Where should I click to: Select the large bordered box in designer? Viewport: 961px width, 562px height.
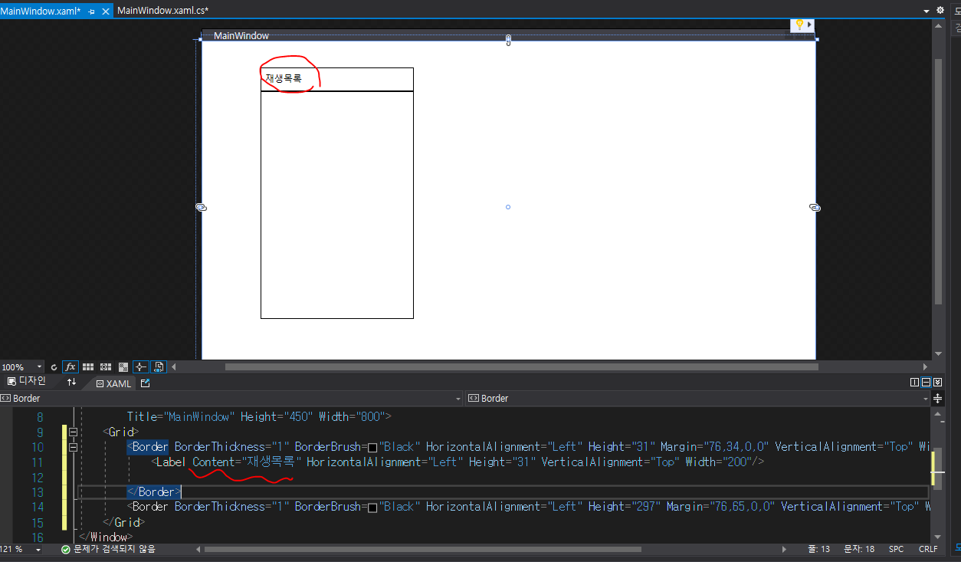point(337,205)
